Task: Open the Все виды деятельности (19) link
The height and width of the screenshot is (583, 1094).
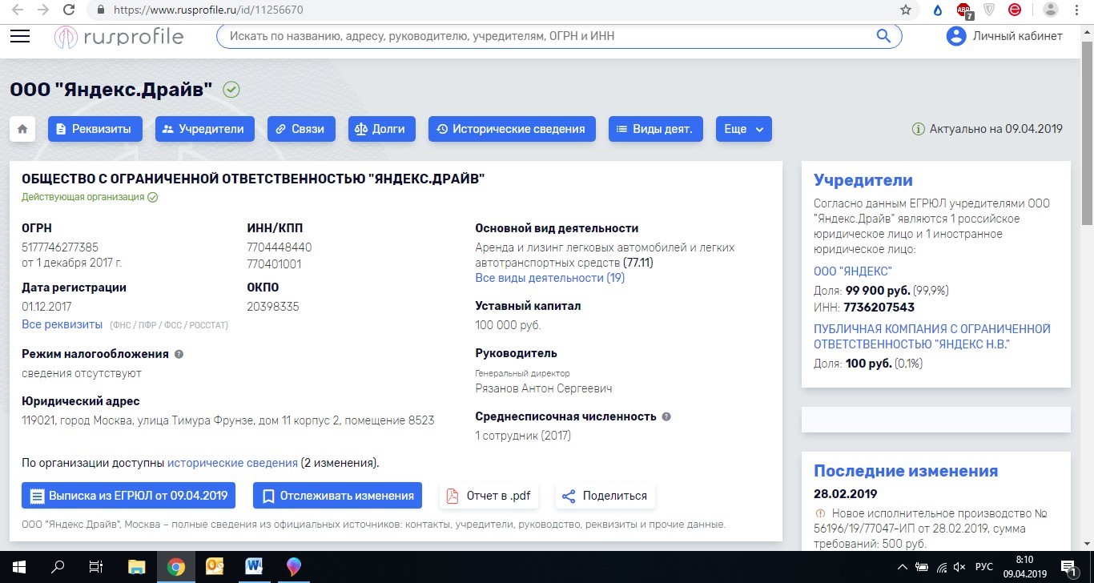Action: pyautogui.click(x=549, y=278)
